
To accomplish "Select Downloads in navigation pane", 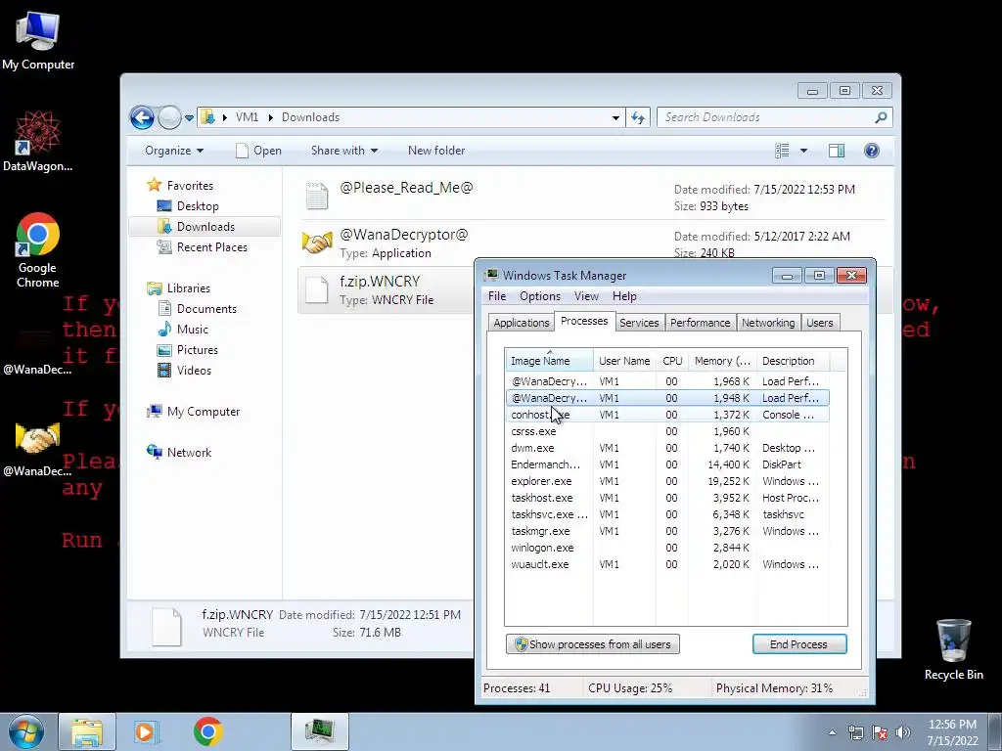I will pyautogui.click(x=205, y=227).
